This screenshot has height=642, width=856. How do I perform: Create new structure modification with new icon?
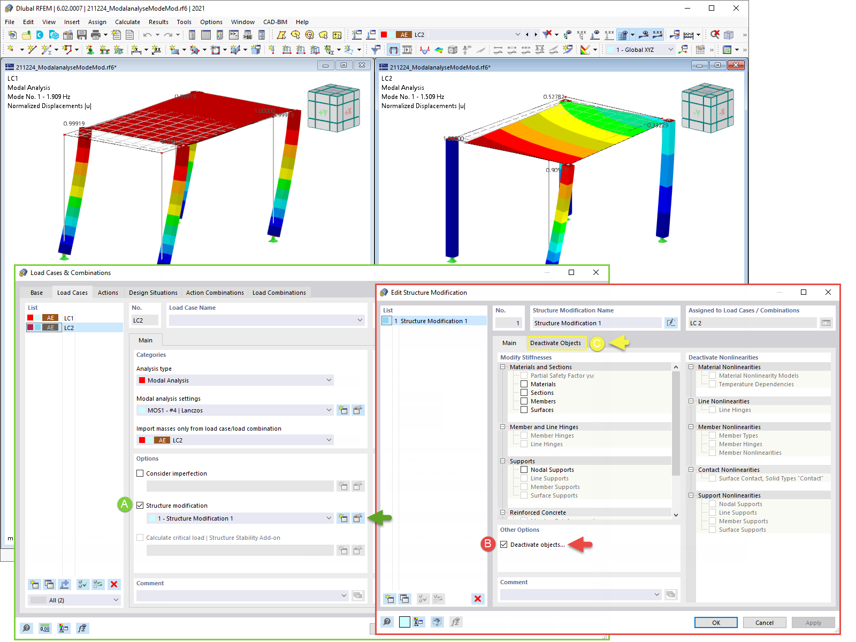point(389,599)
